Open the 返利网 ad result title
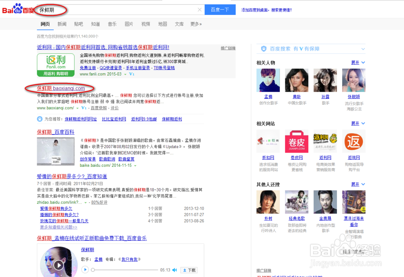 103,47
